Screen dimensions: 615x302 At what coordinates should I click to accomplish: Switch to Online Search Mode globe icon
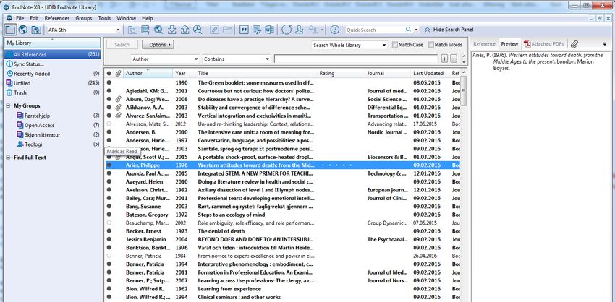point(23,30)
